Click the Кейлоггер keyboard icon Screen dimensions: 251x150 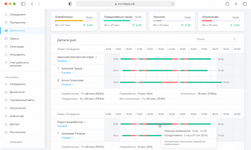[x=6, y=116]
